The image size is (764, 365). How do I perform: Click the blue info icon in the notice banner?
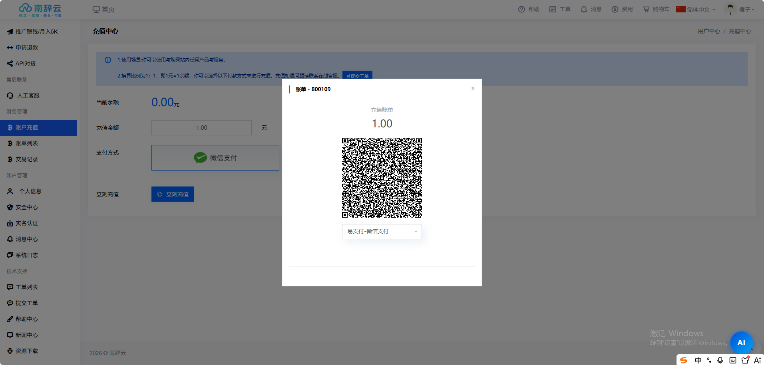(x=108, y=60)
